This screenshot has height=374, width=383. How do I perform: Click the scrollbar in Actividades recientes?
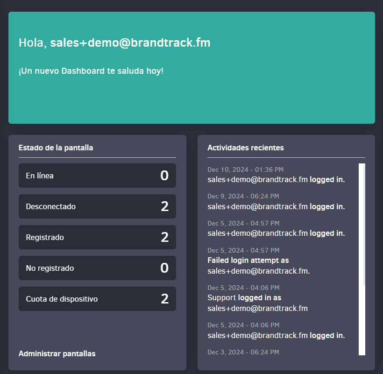pyautogui.click(x=362, y=259)
